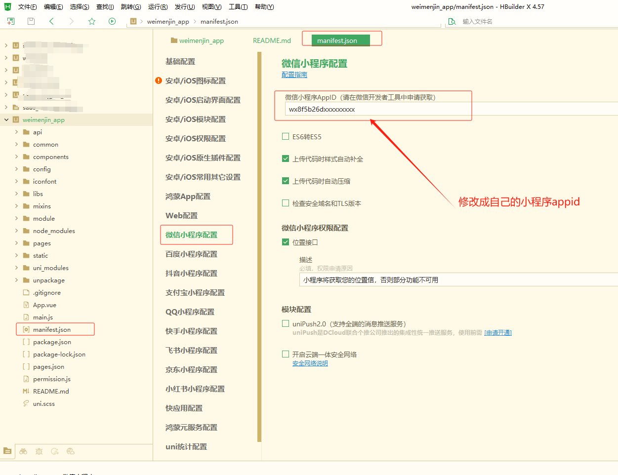This screenshot has width=618, height=475.
Task: Open the 配置指南 link
Action: (x=294, y=75)
